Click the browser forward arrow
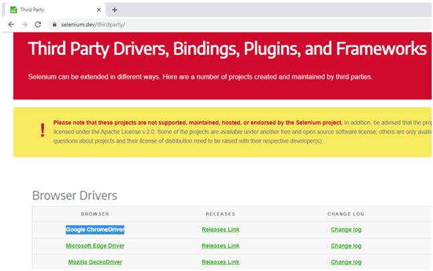 25,25
